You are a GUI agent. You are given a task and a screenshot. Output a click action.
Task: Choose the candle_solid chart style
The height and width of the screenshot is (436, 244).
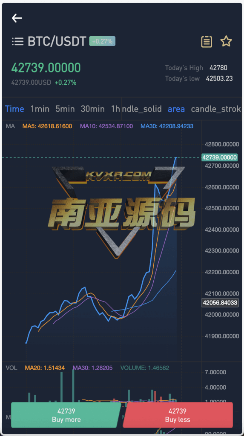(142, 109)
